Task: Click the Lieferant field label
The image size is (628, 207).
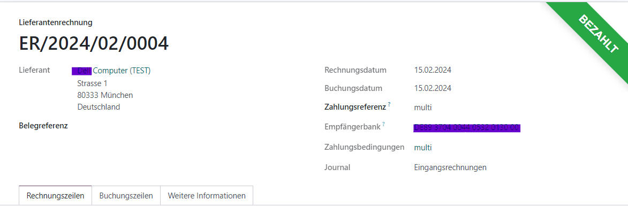Action: [34, 70]
